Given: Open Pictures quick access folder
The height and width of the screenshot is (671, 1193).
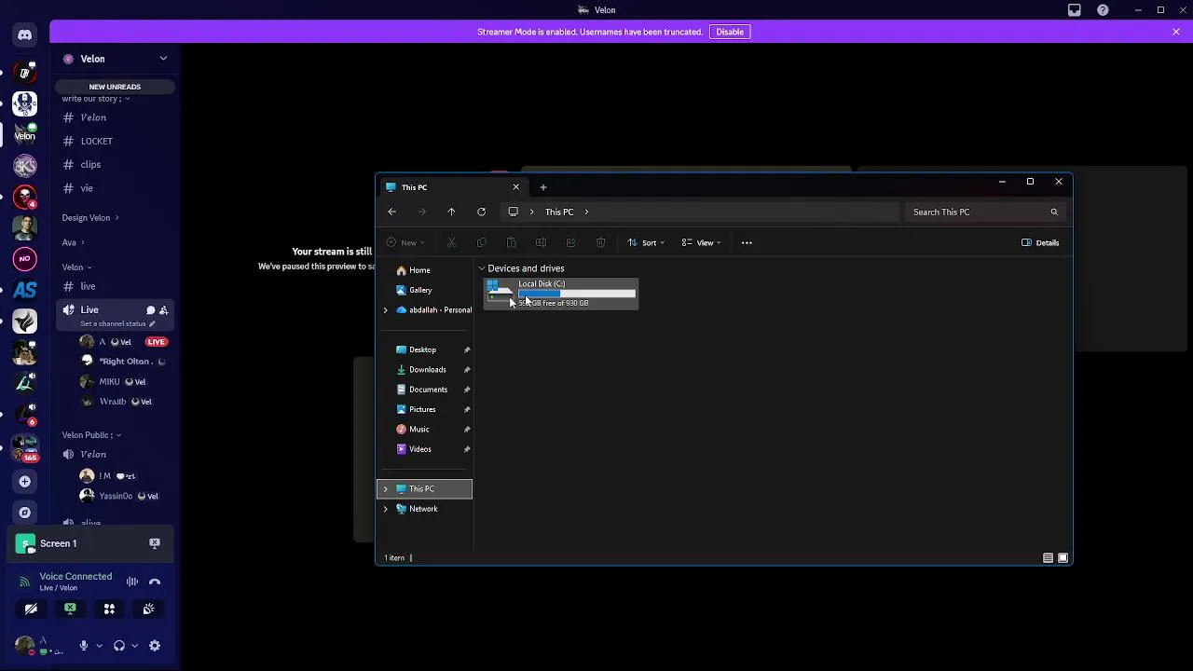Looking at the screenshot, I should pos(424,409).
